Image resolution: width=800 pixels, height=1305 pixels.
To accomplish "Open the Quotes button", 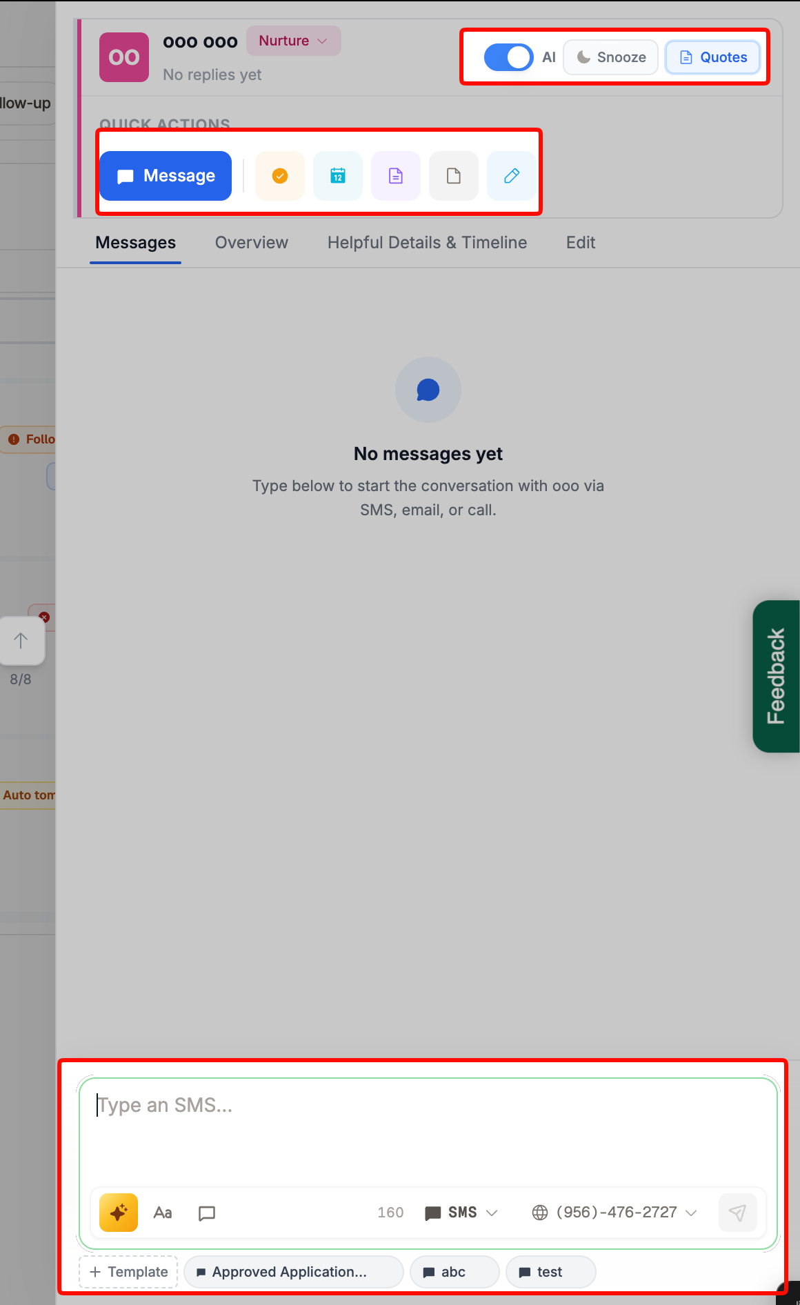I will coord(713,57).
